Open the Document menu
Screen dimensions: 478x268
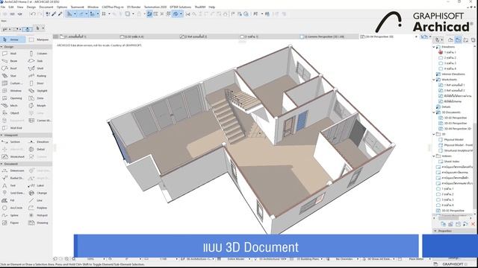46,7
